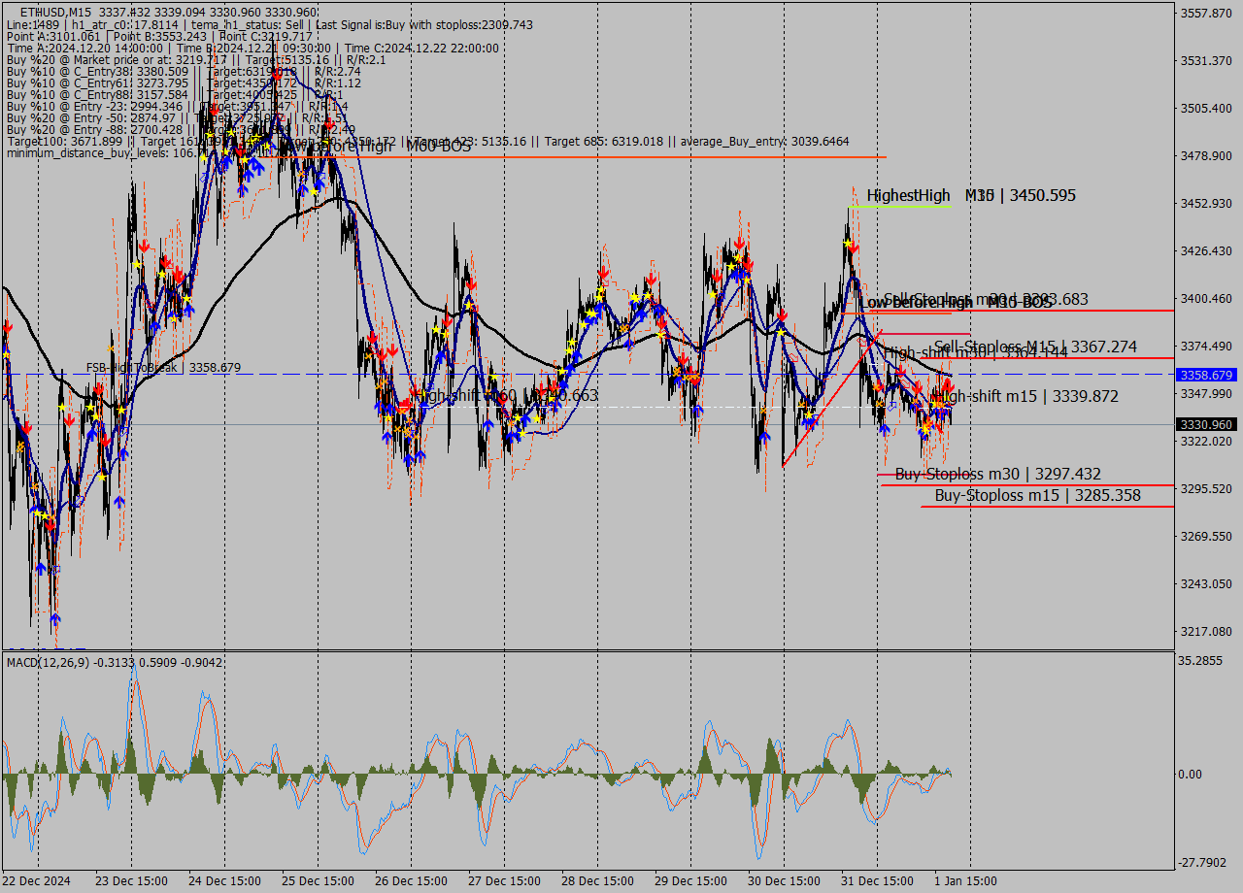Click the 3243.050 price scale value
This screenshot has height=893, width=1243.
[x=1205, y=583]
